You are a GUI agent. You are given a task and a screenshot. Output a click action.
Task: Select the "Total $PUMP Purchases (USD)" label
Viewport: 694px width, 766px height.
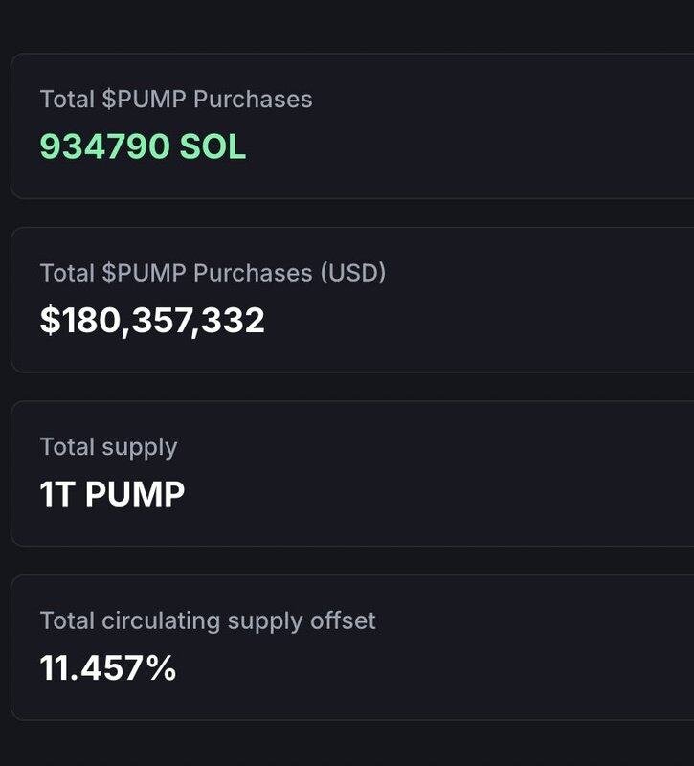click(x=213, y=273)
